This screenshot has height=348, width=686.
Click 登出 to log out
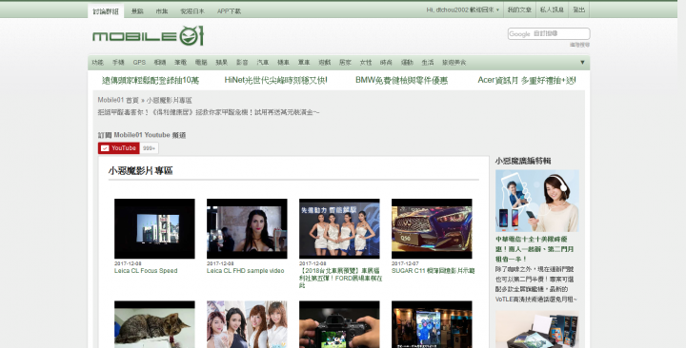[x=579, y=10]
